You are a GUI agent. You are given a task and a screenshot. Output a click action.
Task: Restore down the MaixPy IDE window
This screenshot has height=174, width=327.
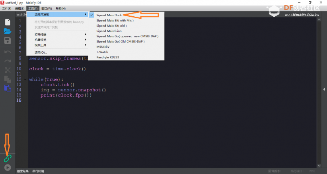pyautogui.click(x=310, y=3)
